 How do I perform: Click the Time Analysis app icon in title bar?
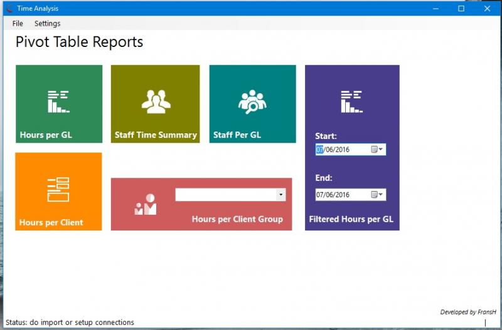(9, 9)
